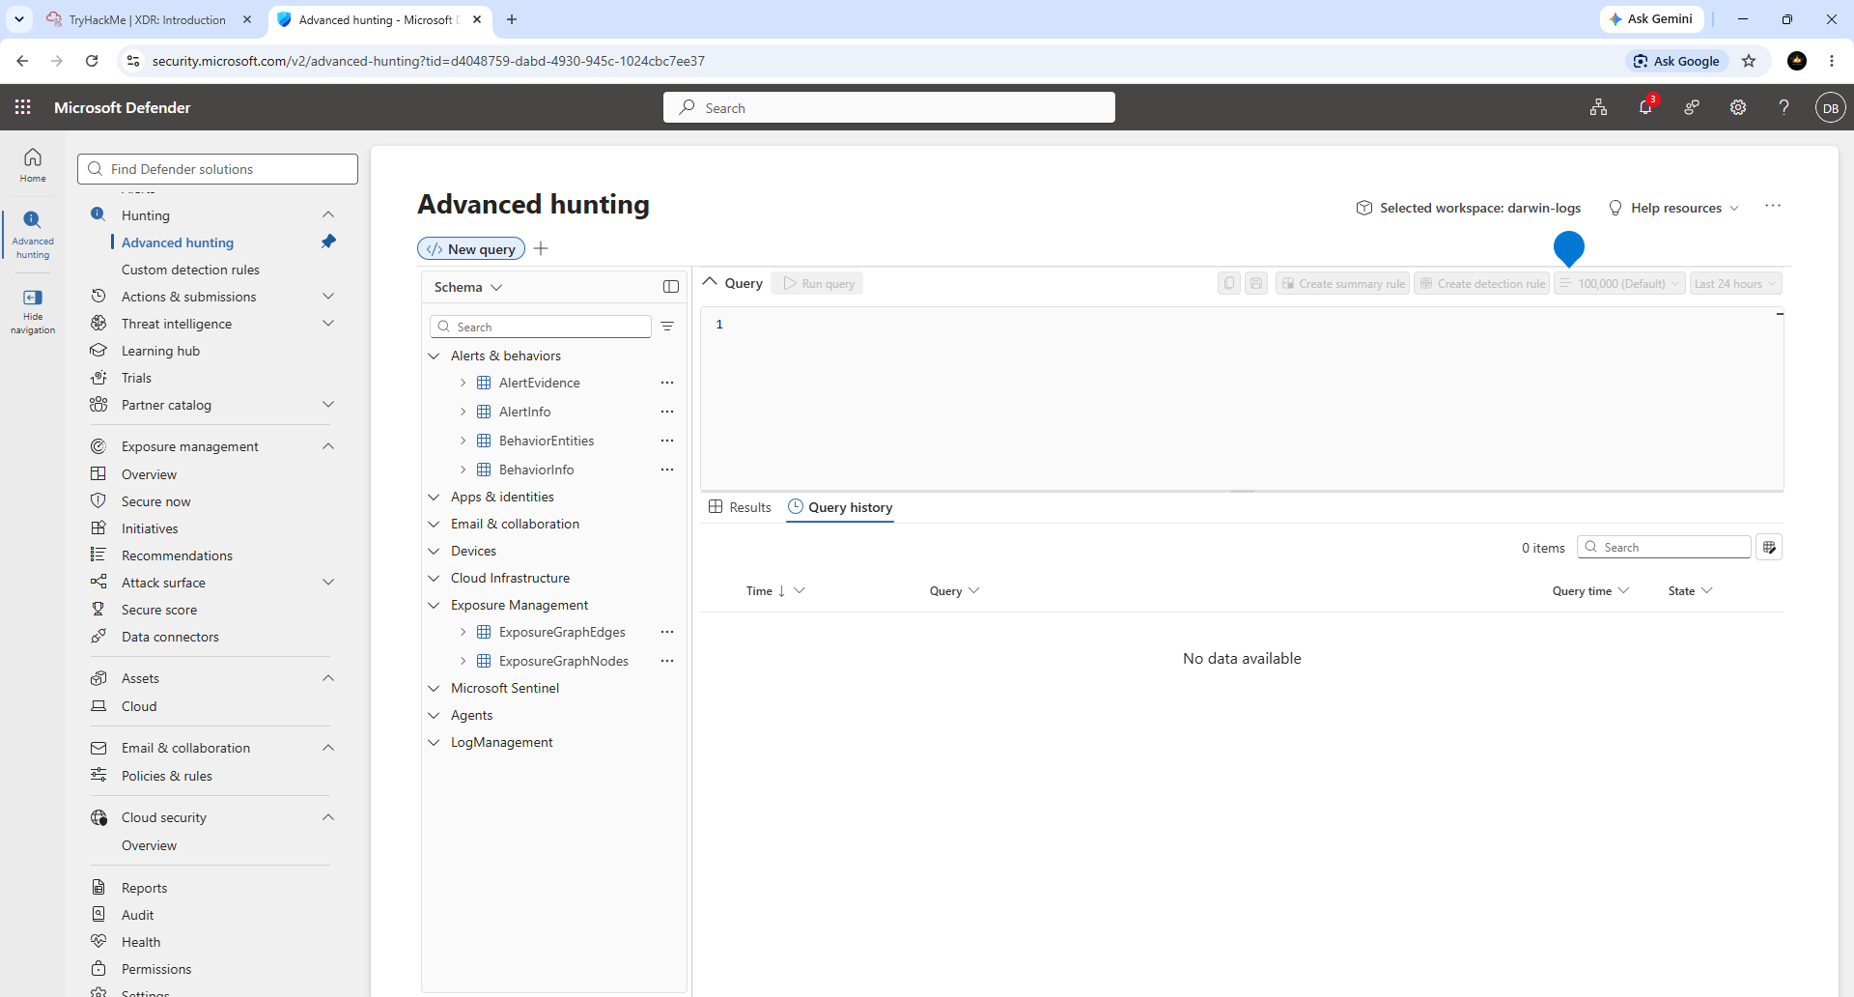This screenshot has width=1854, height=997.
Task: Open query history column customization icon
Action: pos(1769,547)
